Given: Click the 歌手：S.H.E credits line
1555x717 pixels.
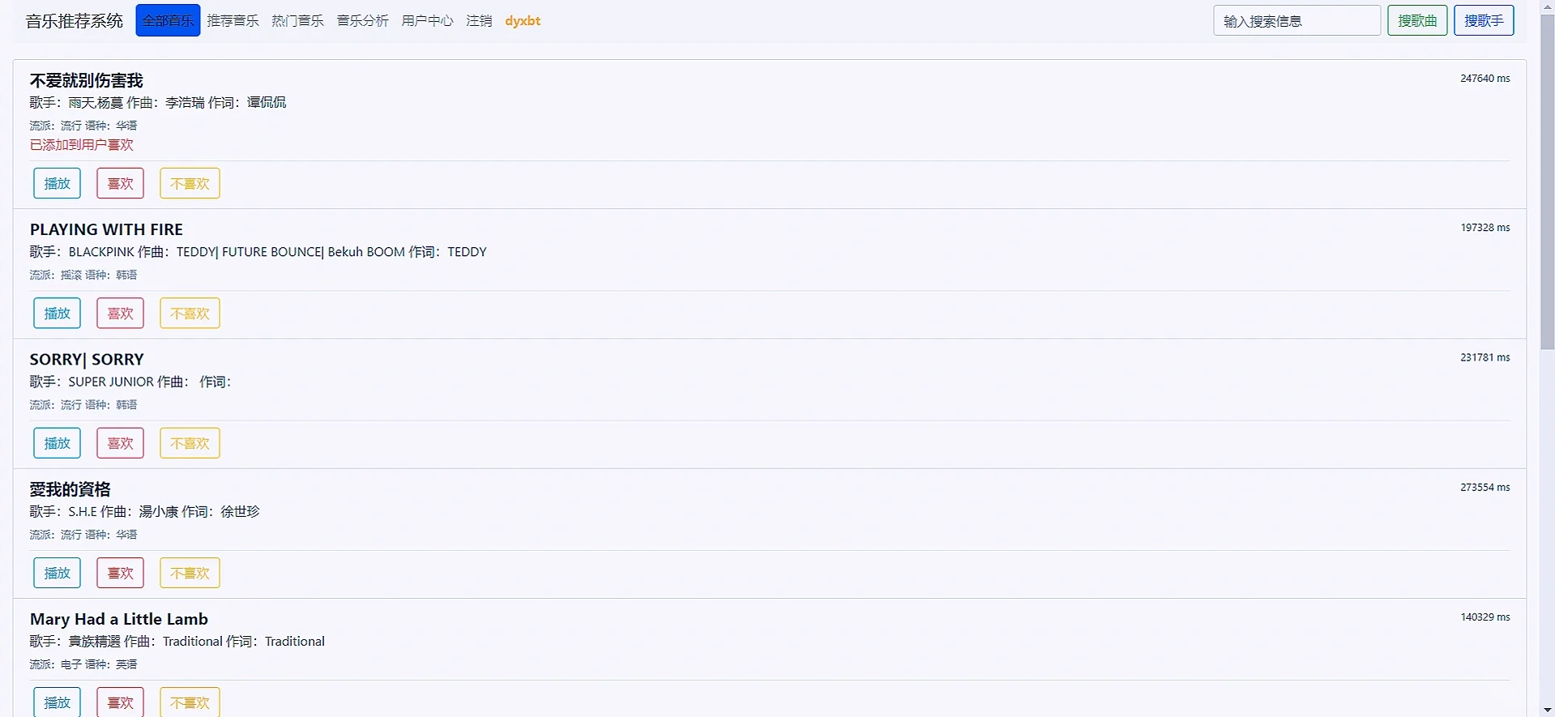Looking at the screenshot, I should pos(145,511).
